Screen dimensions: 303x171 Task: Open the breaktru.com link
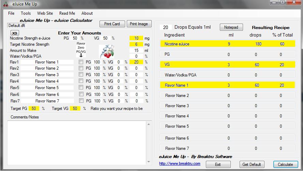[180, 163]
